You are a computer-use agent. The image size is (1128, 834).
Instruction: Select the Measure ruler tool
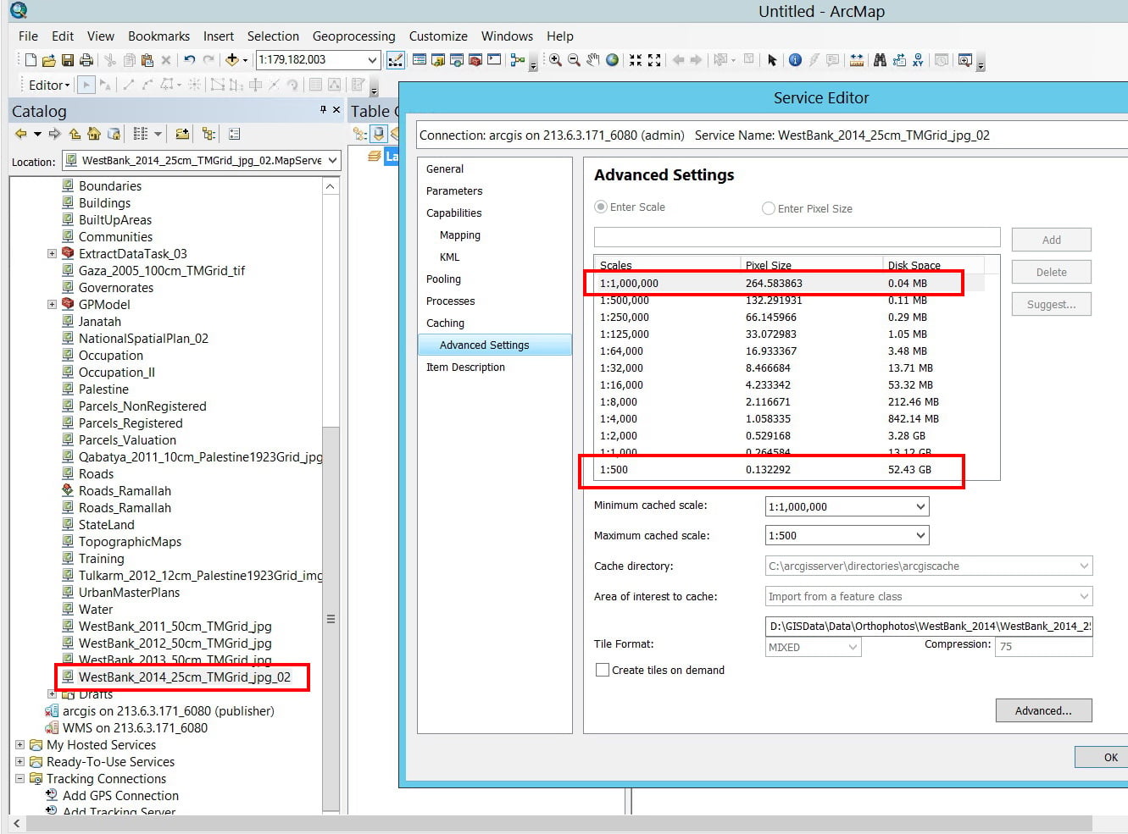(x=857, y=60)
